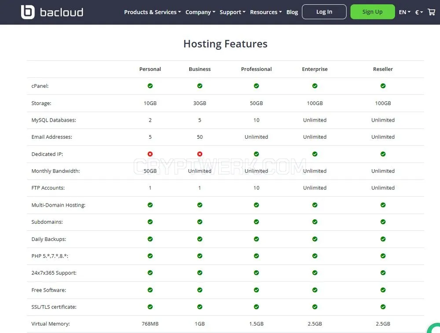Click the Hosting Features heading
Viewport: 440px width, 333px height.
point(225,44)
